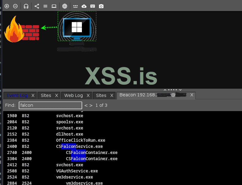Viewport: 242px width, 185px height.
Task: Close the first Sites tab
Action: click(56, 95)
